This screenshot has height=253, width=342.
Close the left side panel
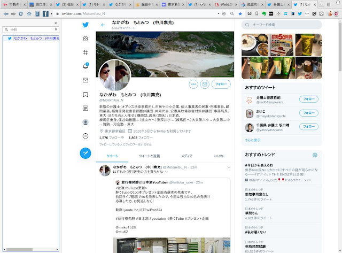(x=56, y=23)
